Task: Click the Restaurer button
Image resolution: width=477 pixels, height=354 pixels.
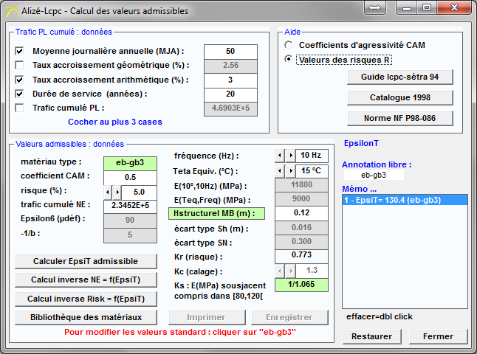Action: click(x=371, y=336)
